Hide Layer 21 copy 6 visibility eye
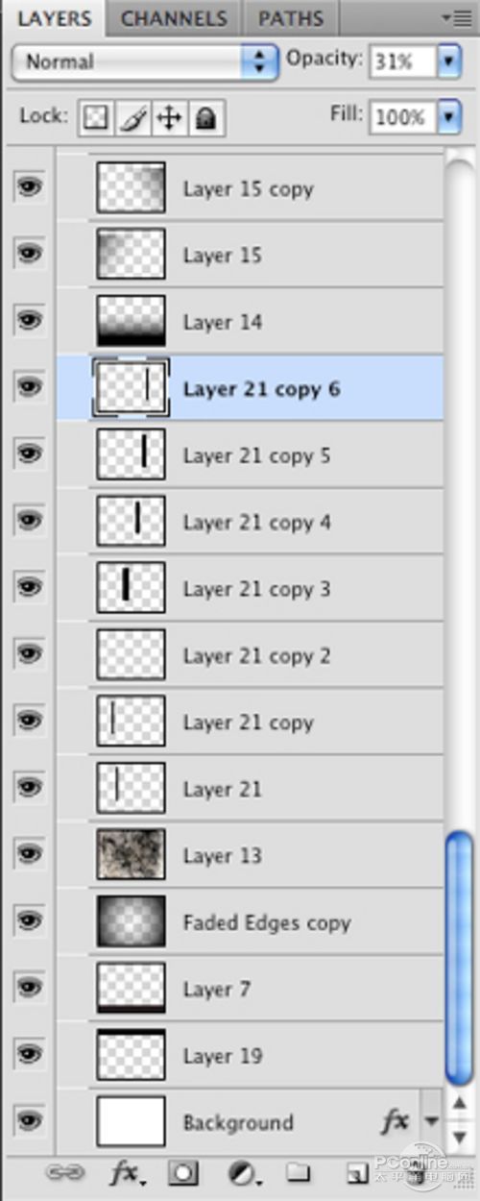This screenshot has height=1201, width=480. (x=30, y=385)
